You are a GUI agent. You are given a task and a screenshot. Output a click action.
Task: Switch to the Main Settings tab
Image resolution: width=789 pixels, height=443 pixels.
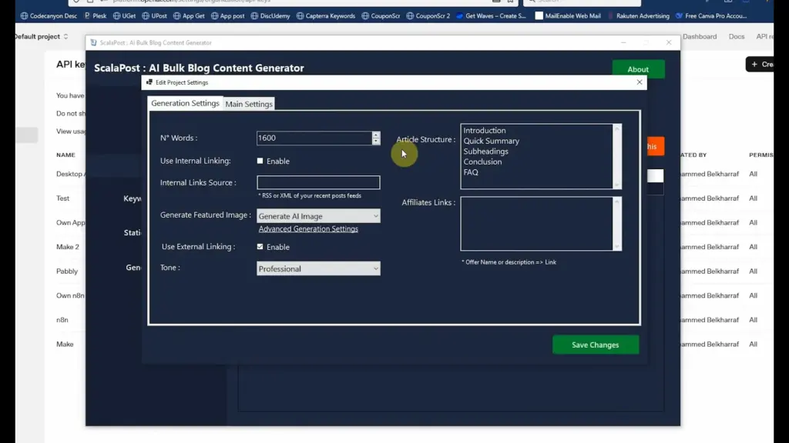(248, 103)
